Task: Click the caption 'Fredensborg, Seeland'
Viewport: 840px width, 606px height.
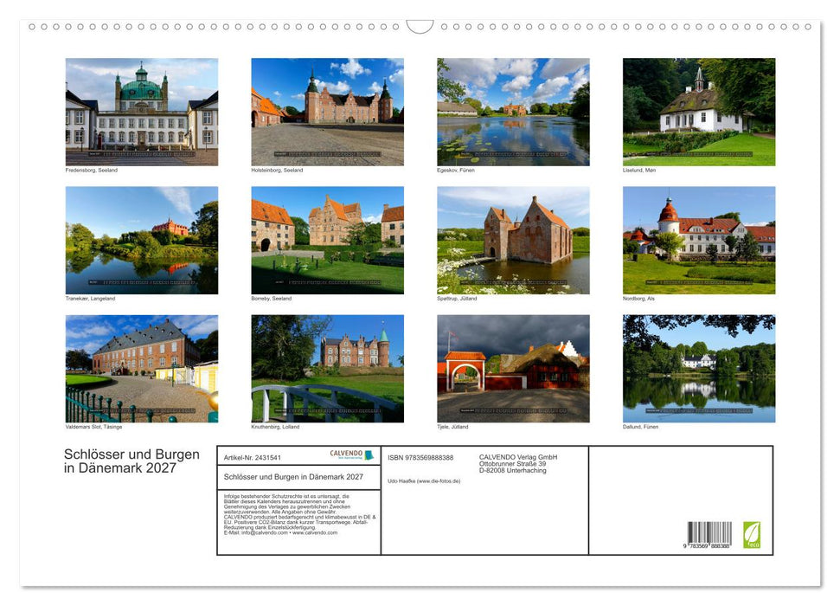Action: tap(92, 170)
